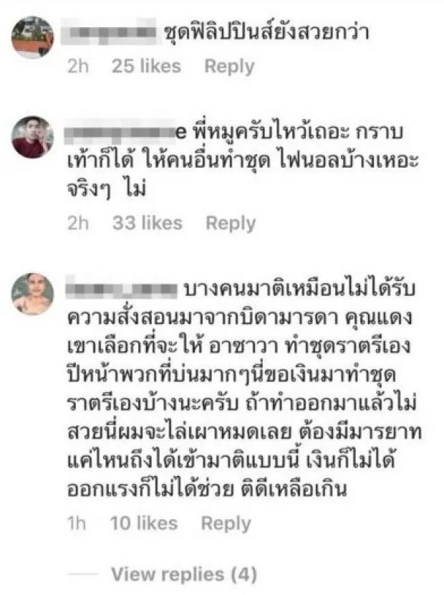Select the '2h' timestamp on first comment
The image size is (444, 595).
(x=78, y=66)
